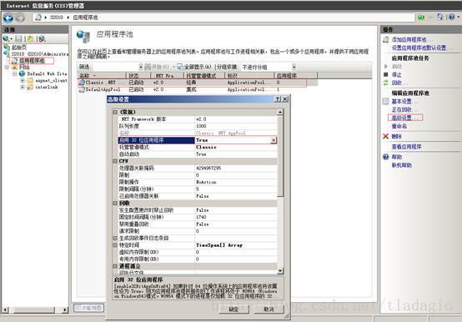Sort by 标识 column header
The height and width of the screenshot is (322, 462).
coord(249,76)
